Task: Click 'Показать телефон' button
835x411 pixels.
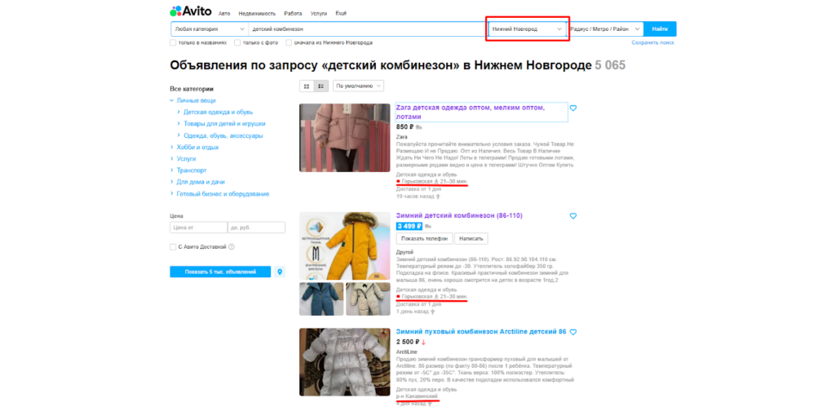Action: (424, 238)
